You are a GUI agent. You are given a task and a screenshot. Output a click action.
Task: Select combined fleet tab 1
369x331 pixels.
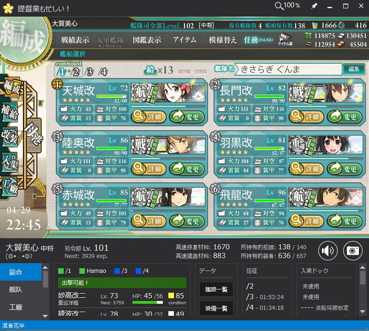61,72
